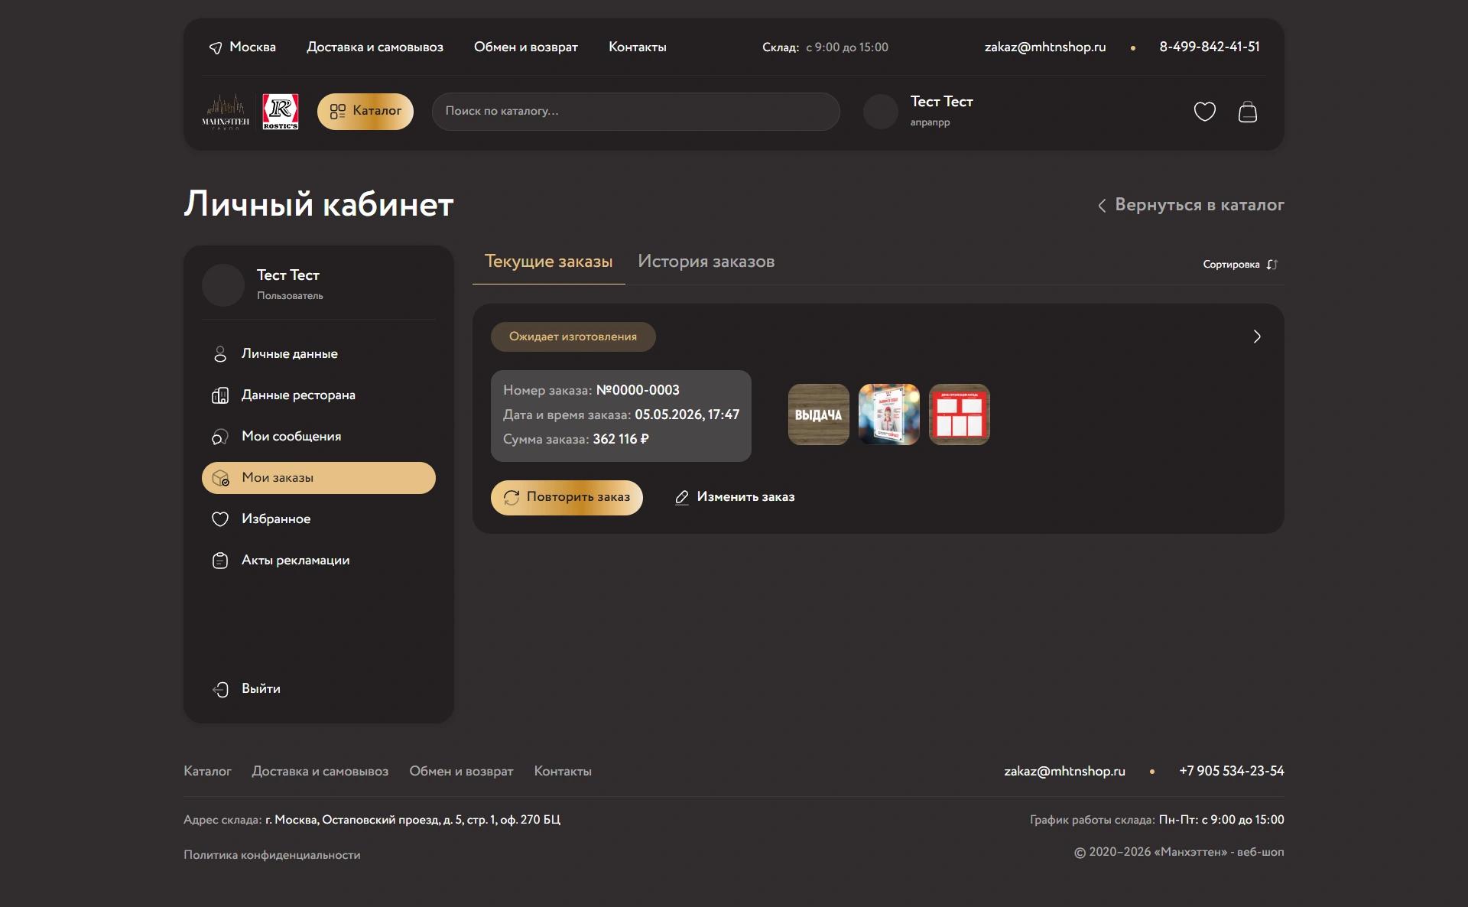The width and height of the screenshot is (1468, 907).
Task: Click the Rostic's brand logo
Action: tap(281, 112)
